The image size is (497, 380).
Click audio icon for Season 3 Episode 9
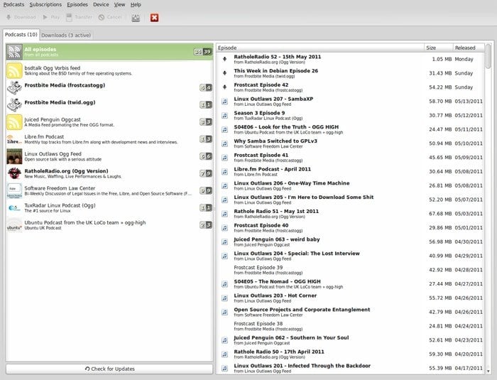pos(225,115)
